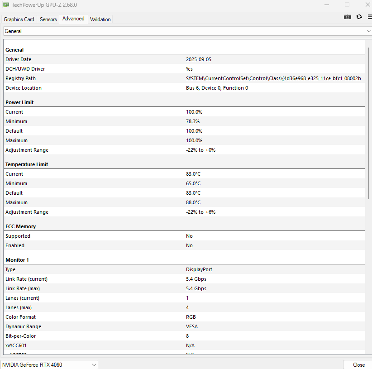Select the DisplayPort type value
The width and height of the screenshot is (372, 369).
(199, 269)
